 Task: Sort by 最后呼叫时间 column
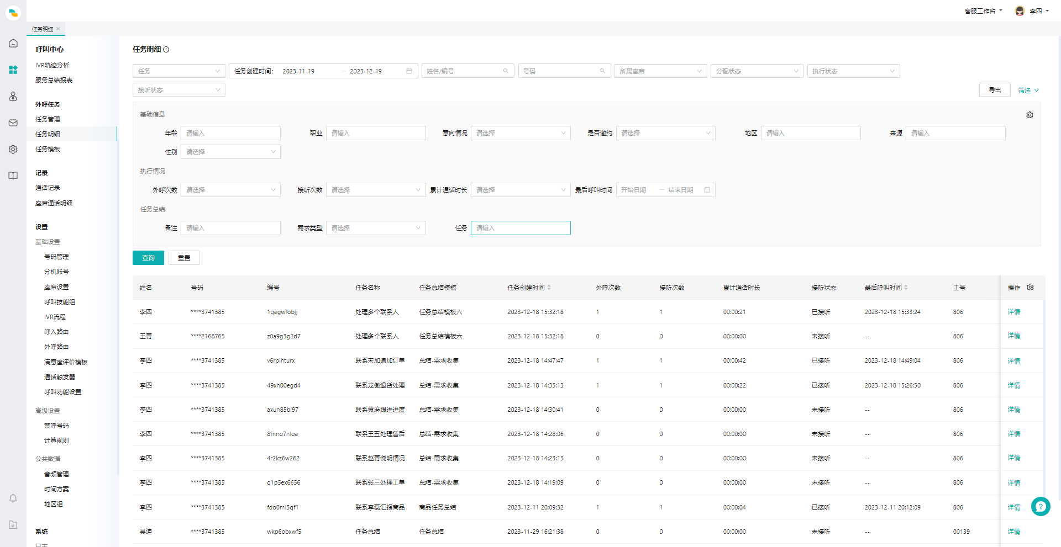(906, 288)
